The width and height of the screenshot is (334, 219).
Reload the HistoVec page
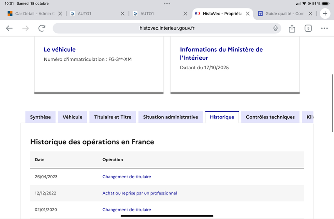pos(42,28)
